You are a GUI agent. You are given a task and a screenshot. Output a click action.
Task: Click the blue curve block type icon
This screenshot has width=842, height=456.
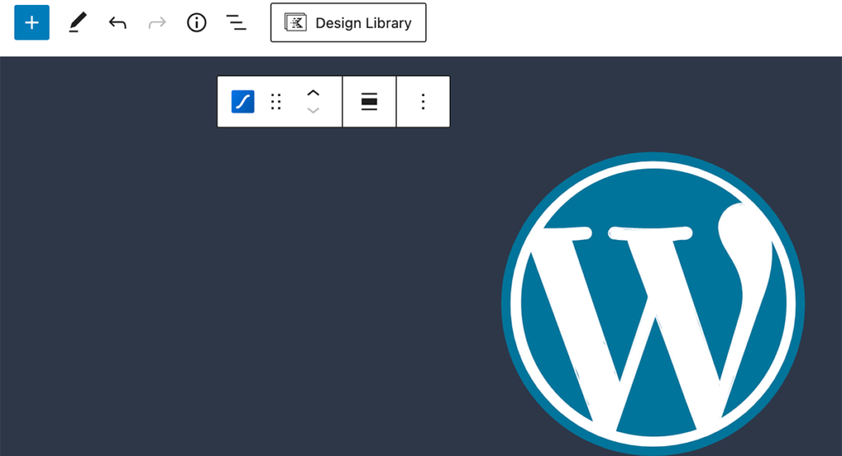pyautogui.click(x=243, y=101)
